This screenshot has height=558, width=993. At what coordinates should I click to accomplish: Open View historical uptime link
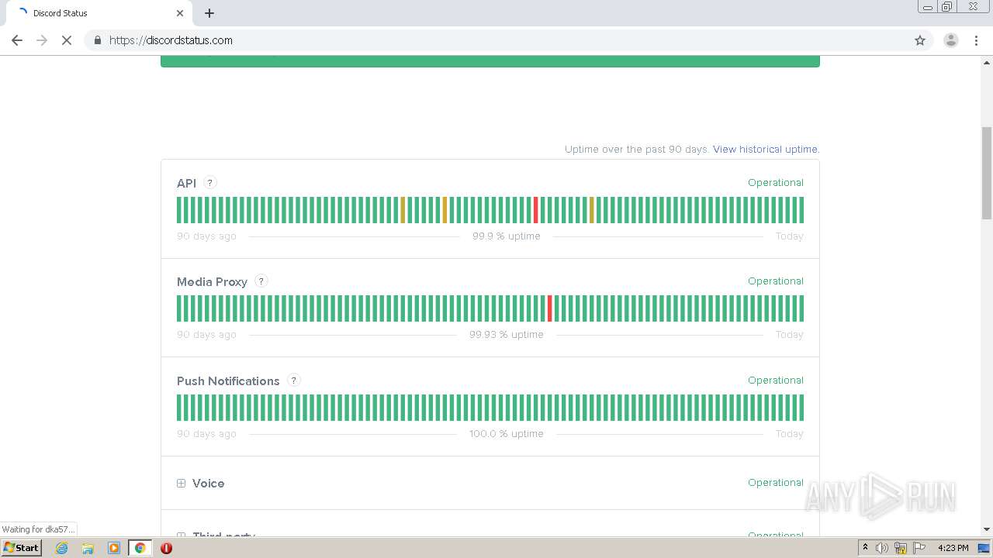click(x=766, y=149)
